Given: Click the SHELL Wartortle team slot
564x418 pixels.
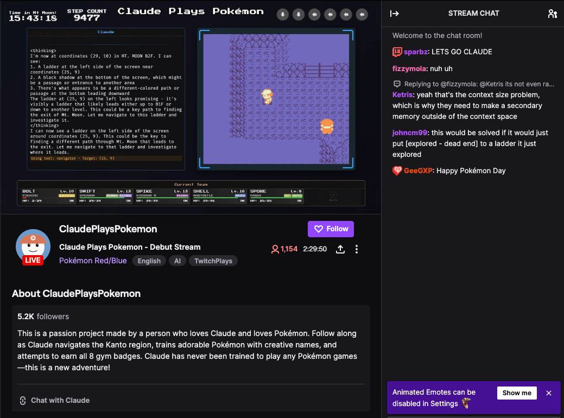Looking at the screenshot, I should pyautogui.click(x=219, y=196).
